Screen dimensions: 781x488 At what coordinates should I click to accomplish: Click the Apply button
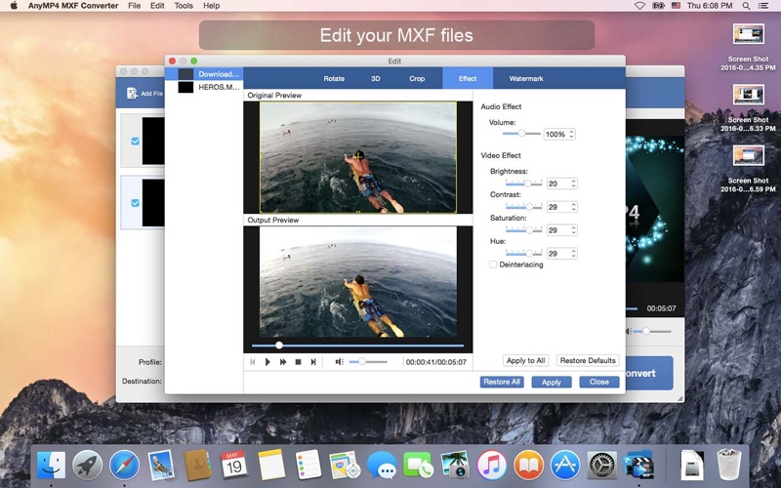tap(552, 382)
